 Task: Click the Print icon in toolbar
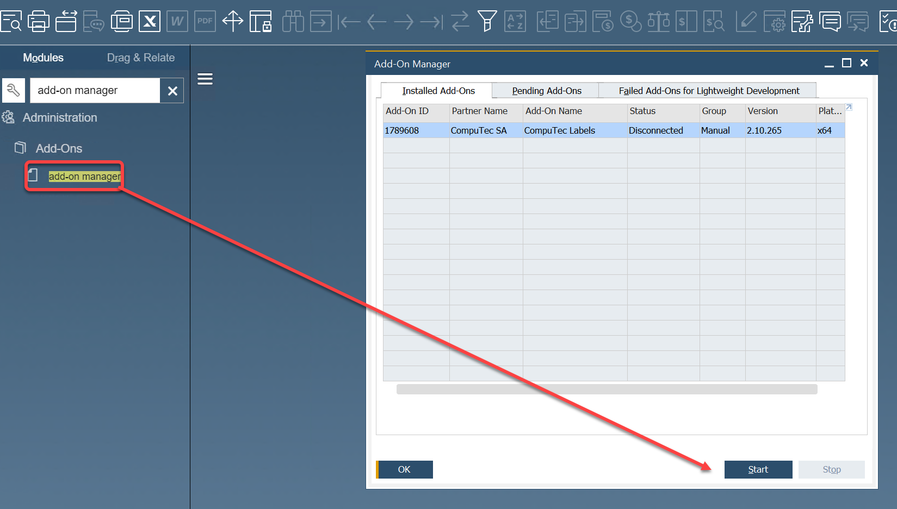(x=38, y=22)
